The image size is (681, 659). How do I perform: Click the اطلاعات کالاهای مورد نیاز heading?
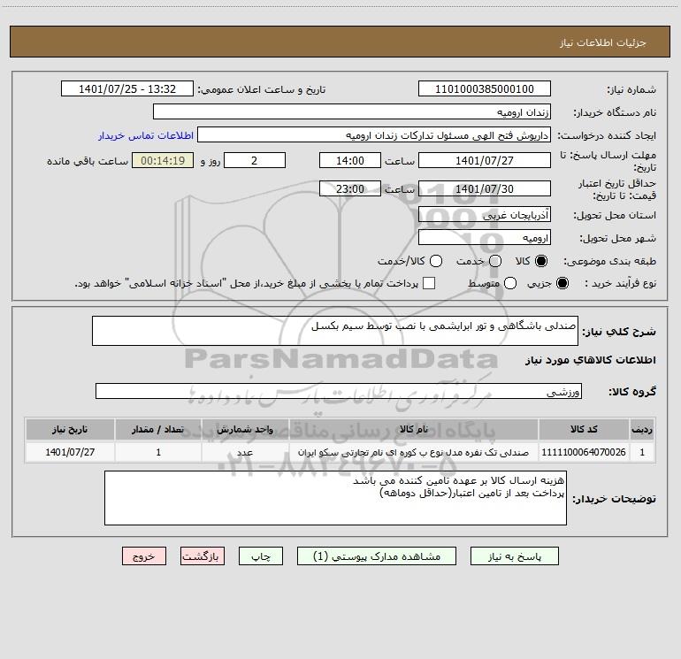591,360
